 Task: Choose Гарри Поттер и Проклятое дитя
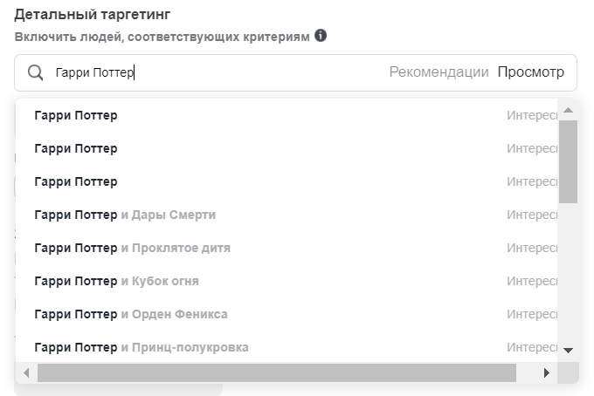pyautogui.click(x=286, y=248)
